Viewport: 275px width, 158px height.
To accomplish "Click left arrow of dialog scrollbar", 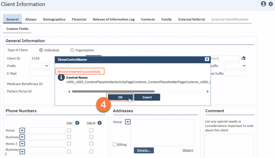I will [x=69, y=91].
